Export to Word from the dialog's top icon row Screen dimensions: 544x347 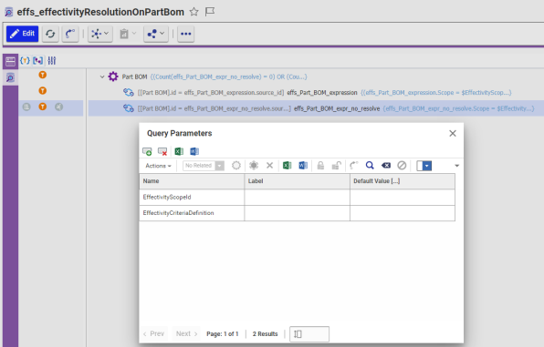(x=194, y=151)
